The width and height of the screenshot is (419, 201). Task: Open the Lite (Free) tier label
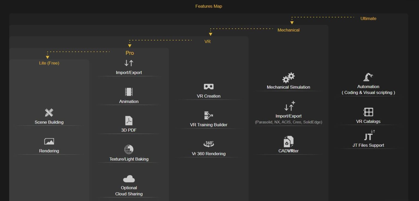tap(49, 63)
